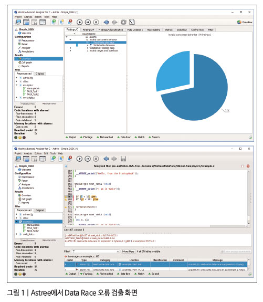This screenshot has width=263, height=302.
Task: Toggle Watch panel in pie-chart window
Action: point(140,137)
